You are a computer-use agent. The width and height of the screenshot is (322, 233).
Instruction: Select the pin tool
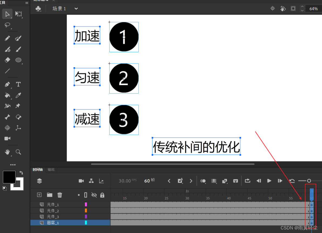point(18,106)
